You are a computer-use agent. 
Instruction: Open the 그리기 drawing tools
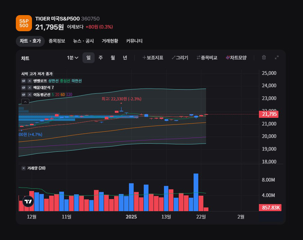click(x=180, y=58)
